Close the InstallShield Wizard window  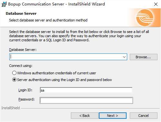coord(156,4)
